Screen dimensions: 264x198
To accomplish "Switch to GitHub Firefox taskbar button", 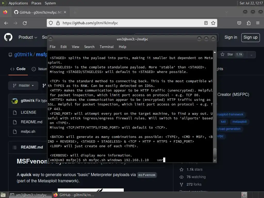I will coord(74,195).
